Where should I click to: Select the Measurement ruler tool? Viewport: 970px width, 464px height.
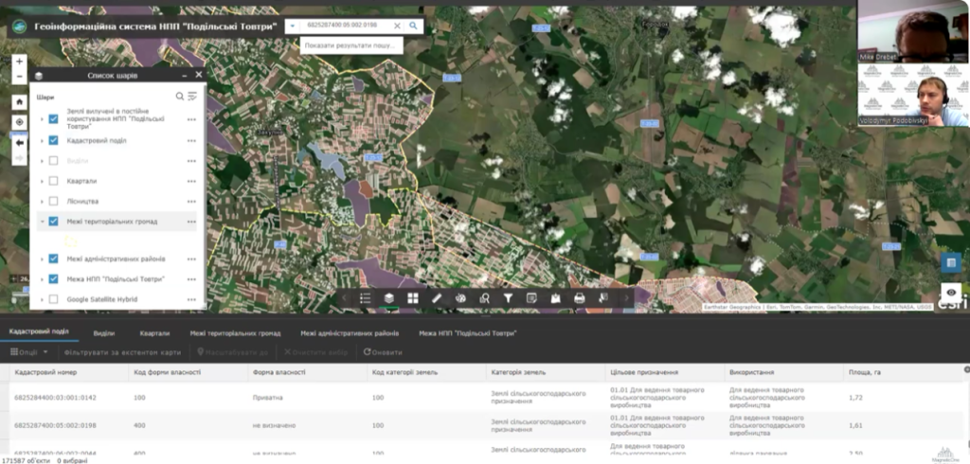click(437, 297)
